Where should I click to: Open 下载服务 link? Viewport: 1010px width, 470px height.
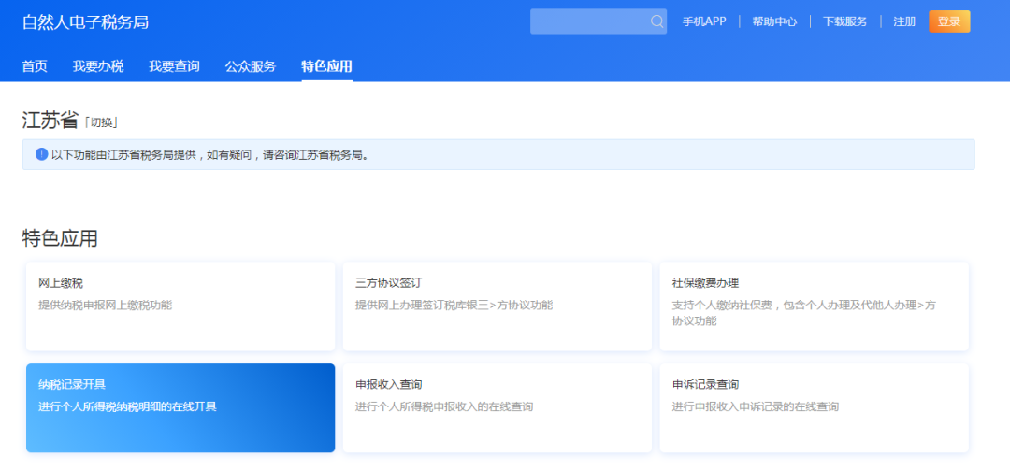click(845, 21)
